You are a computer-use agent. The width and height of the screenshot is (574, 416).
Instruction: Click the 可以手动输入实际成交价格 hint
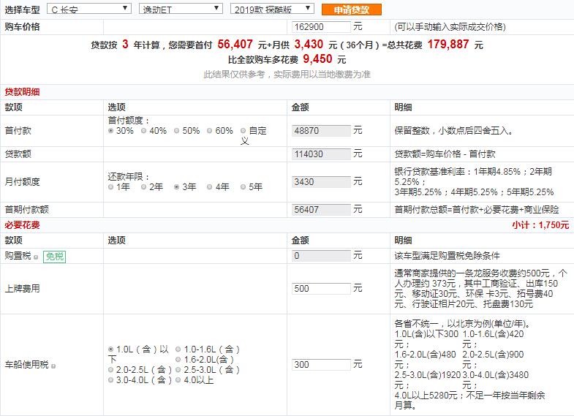click(450, 27)
